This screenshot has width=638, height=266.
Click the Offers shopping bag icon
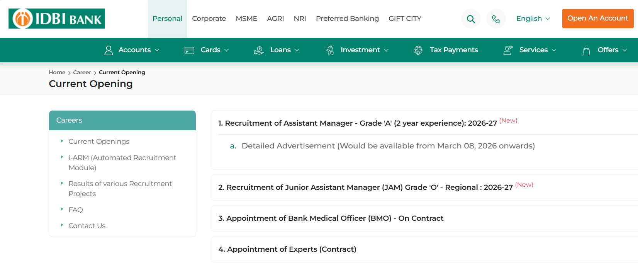click(586, 50)
